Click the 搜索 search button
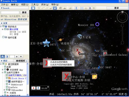The width and height of the screenshot is (129, 97). tap(24, 12)
